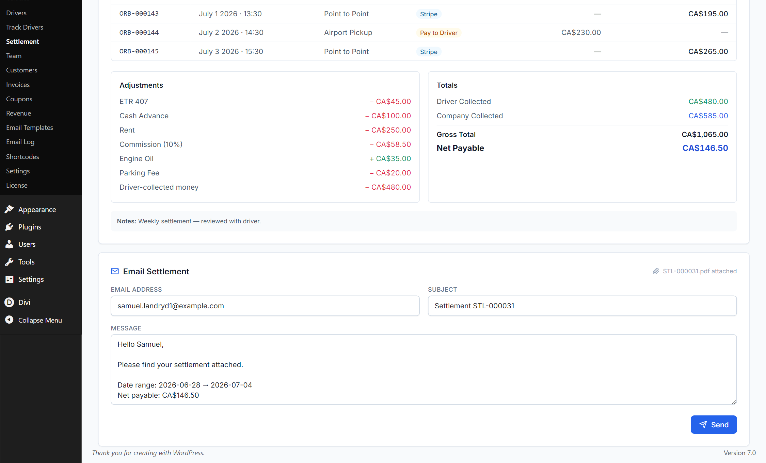Open the Coupons page
This screenshot has width=766, height=463.
(x=19, y=99)
